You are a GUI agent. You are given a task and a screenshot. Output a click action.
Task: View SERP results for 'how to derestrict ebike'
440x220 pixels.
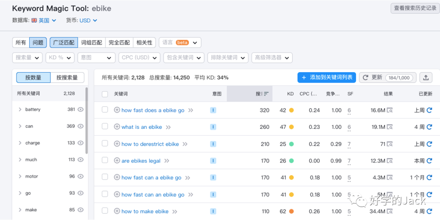click(390, 144)
